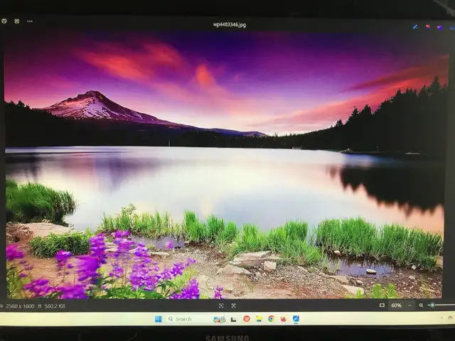Open the colorful icon next to Search
Screen dimensions: 455x341
point(220,319)
